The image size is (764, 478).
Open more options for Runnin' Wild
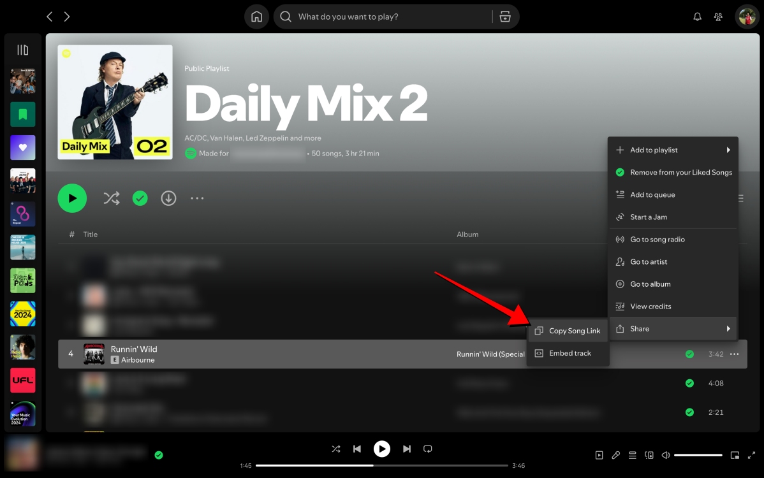[734, 354]
